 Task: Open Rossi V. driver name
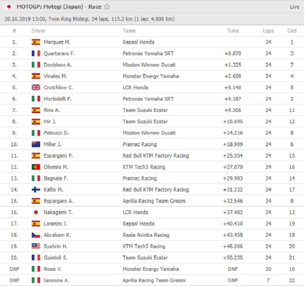click(x=53, y=269)
